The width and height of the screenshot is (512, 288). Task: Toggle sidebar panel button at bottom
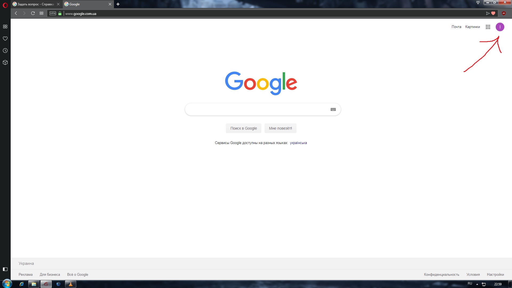pos(5,269)
